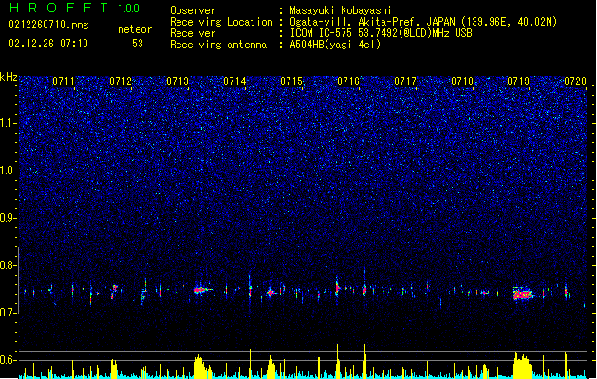Click time marker 0720
This screenshot has width=597, height=379.
coord(575,81)
